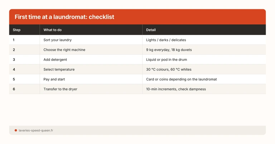Select the Add detergent cell
This screenshot has height=144, width=275.
55,59
